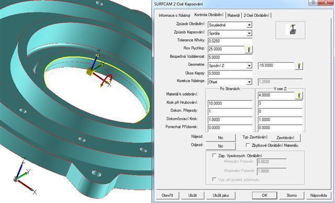Enable Zbytkové Obrábění Materiálu checkbox
This screenshot has height=203, width=335.
pos(248,145)
